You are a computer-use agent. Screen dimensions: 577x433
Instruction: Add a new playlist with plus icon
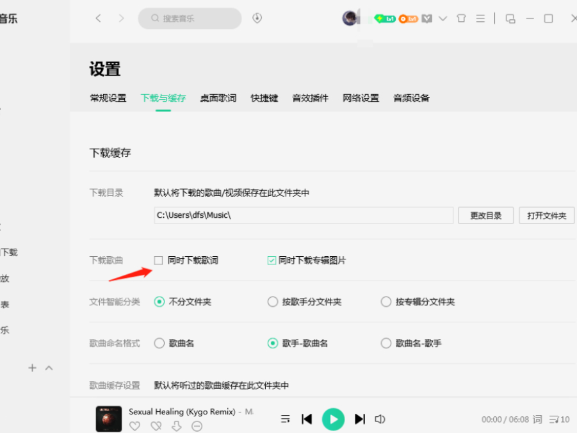[33, 368]
